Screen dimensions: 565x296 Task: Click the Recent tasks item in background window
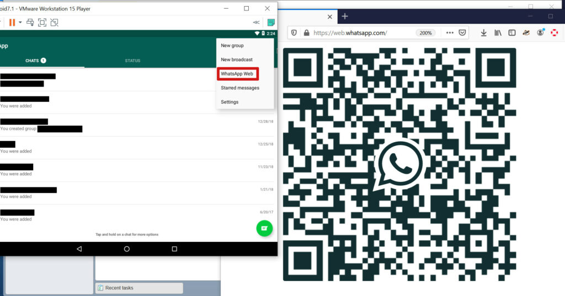139,288
